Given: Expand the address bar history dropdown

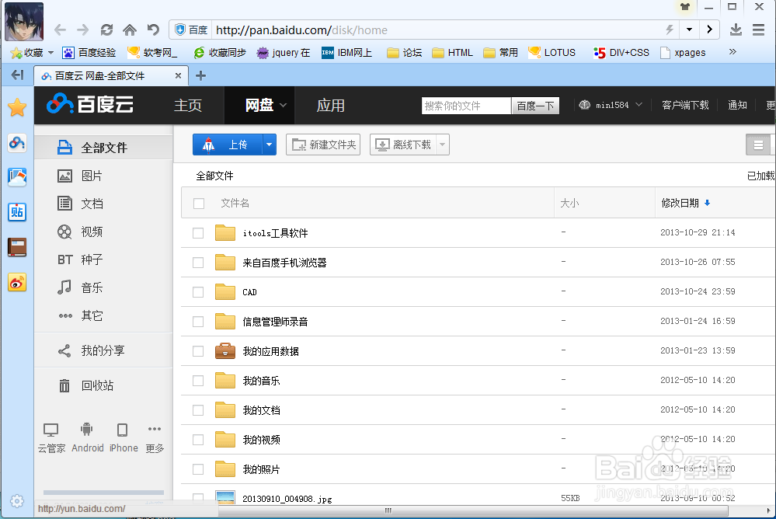Looking at the screenshot, I should coord(689,30).
